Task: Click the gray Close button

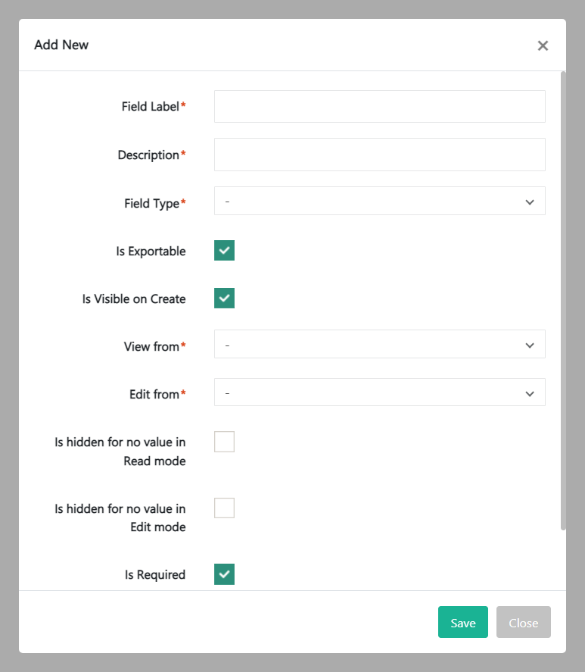Action: [523, 623]
